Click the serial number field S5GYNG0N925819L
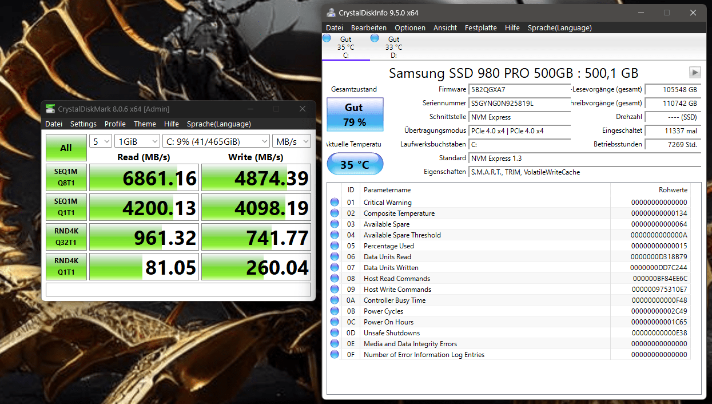This screenshot has height=404, width=712. tap(519, 103)
